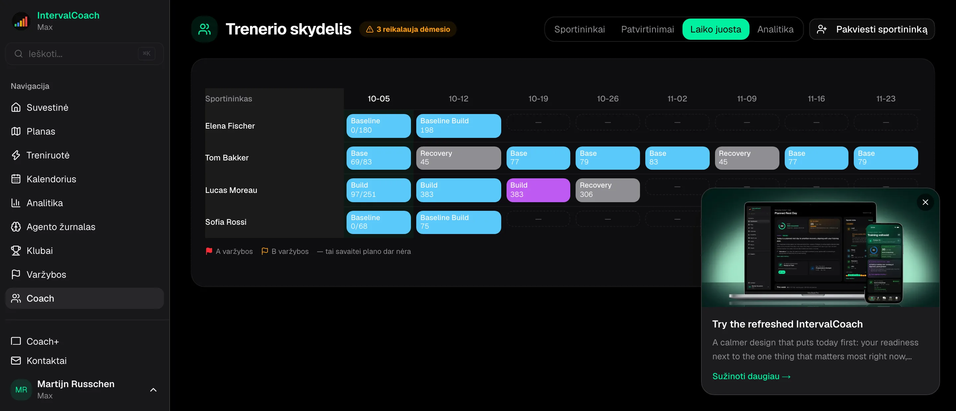Click athlete name Sofia Rossi
Image resolution: width=956 pixels, height=411 pixels.
(226, 222)
